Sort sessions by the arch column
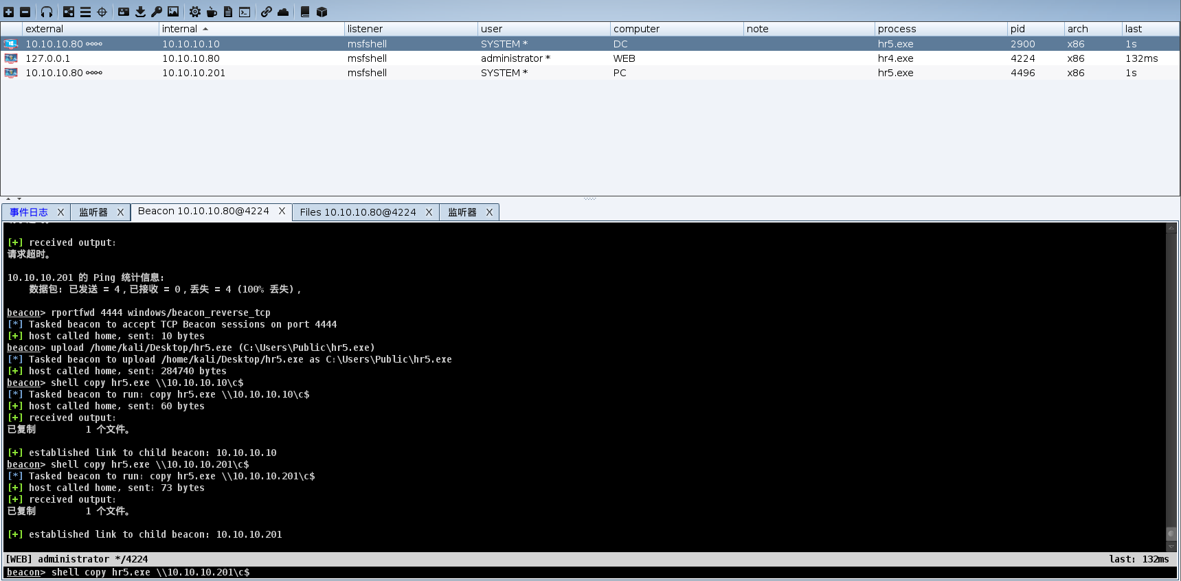This screenshot has width=1181, height=581. (1093, 29)
